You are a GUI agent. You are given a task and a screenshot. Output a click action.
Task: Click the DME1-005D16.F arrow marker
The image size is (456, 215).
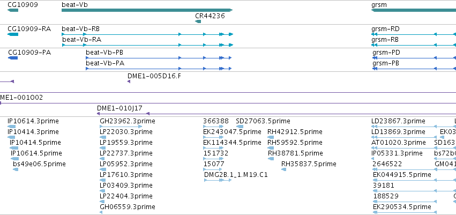click(x=129, y=81)
